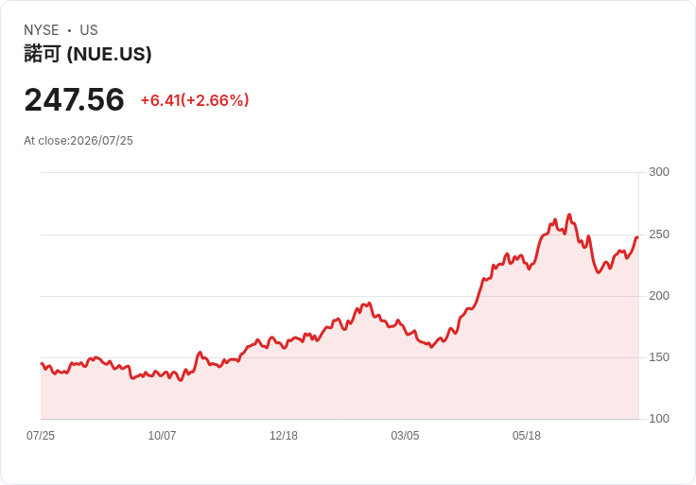This screenshot has height=485, width=696.
Task: Click the +6.41(+2.66%) price change
Action: pyautogui.click(x=195, y=100)
